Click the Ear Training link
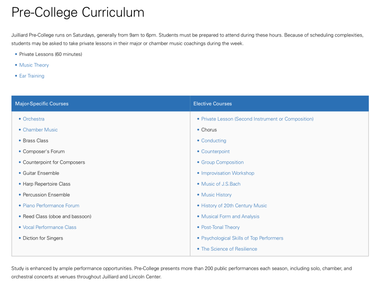 coord(32,76)
